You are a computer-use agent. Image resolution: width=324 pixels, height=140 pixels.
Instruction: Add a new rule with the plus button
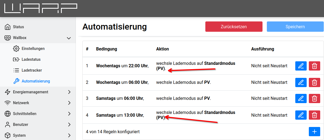(314, 132)
